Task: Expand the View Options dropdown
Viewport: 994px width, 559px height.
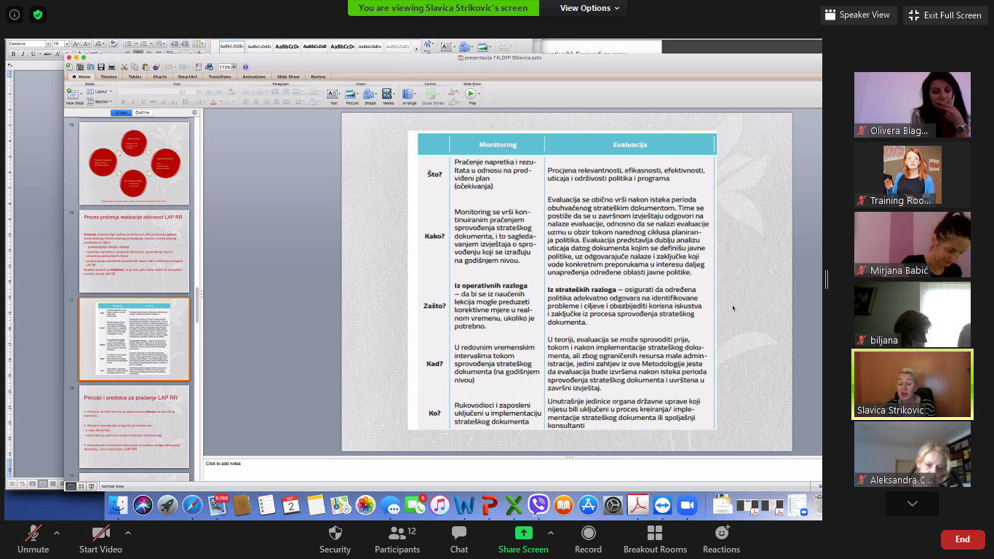Action: [589, 8]
